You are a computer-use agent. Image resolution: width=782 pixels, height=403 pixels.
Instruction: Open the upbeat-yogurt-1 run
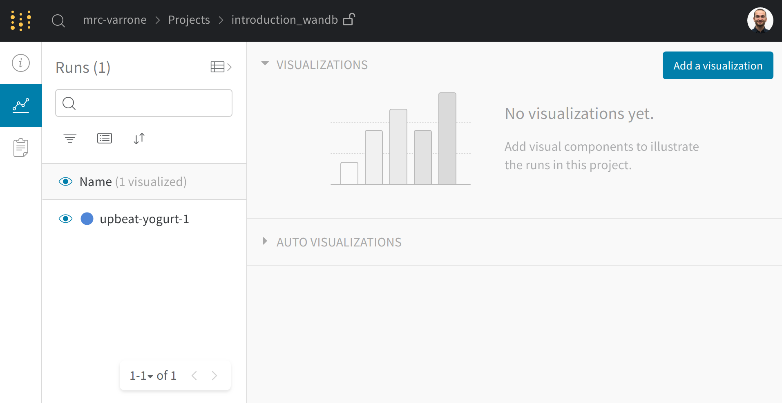coord(144,219)
